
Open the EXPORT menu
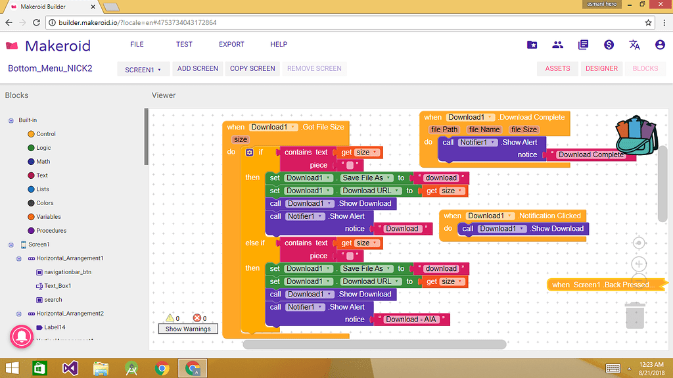click(x=231, y=45)
